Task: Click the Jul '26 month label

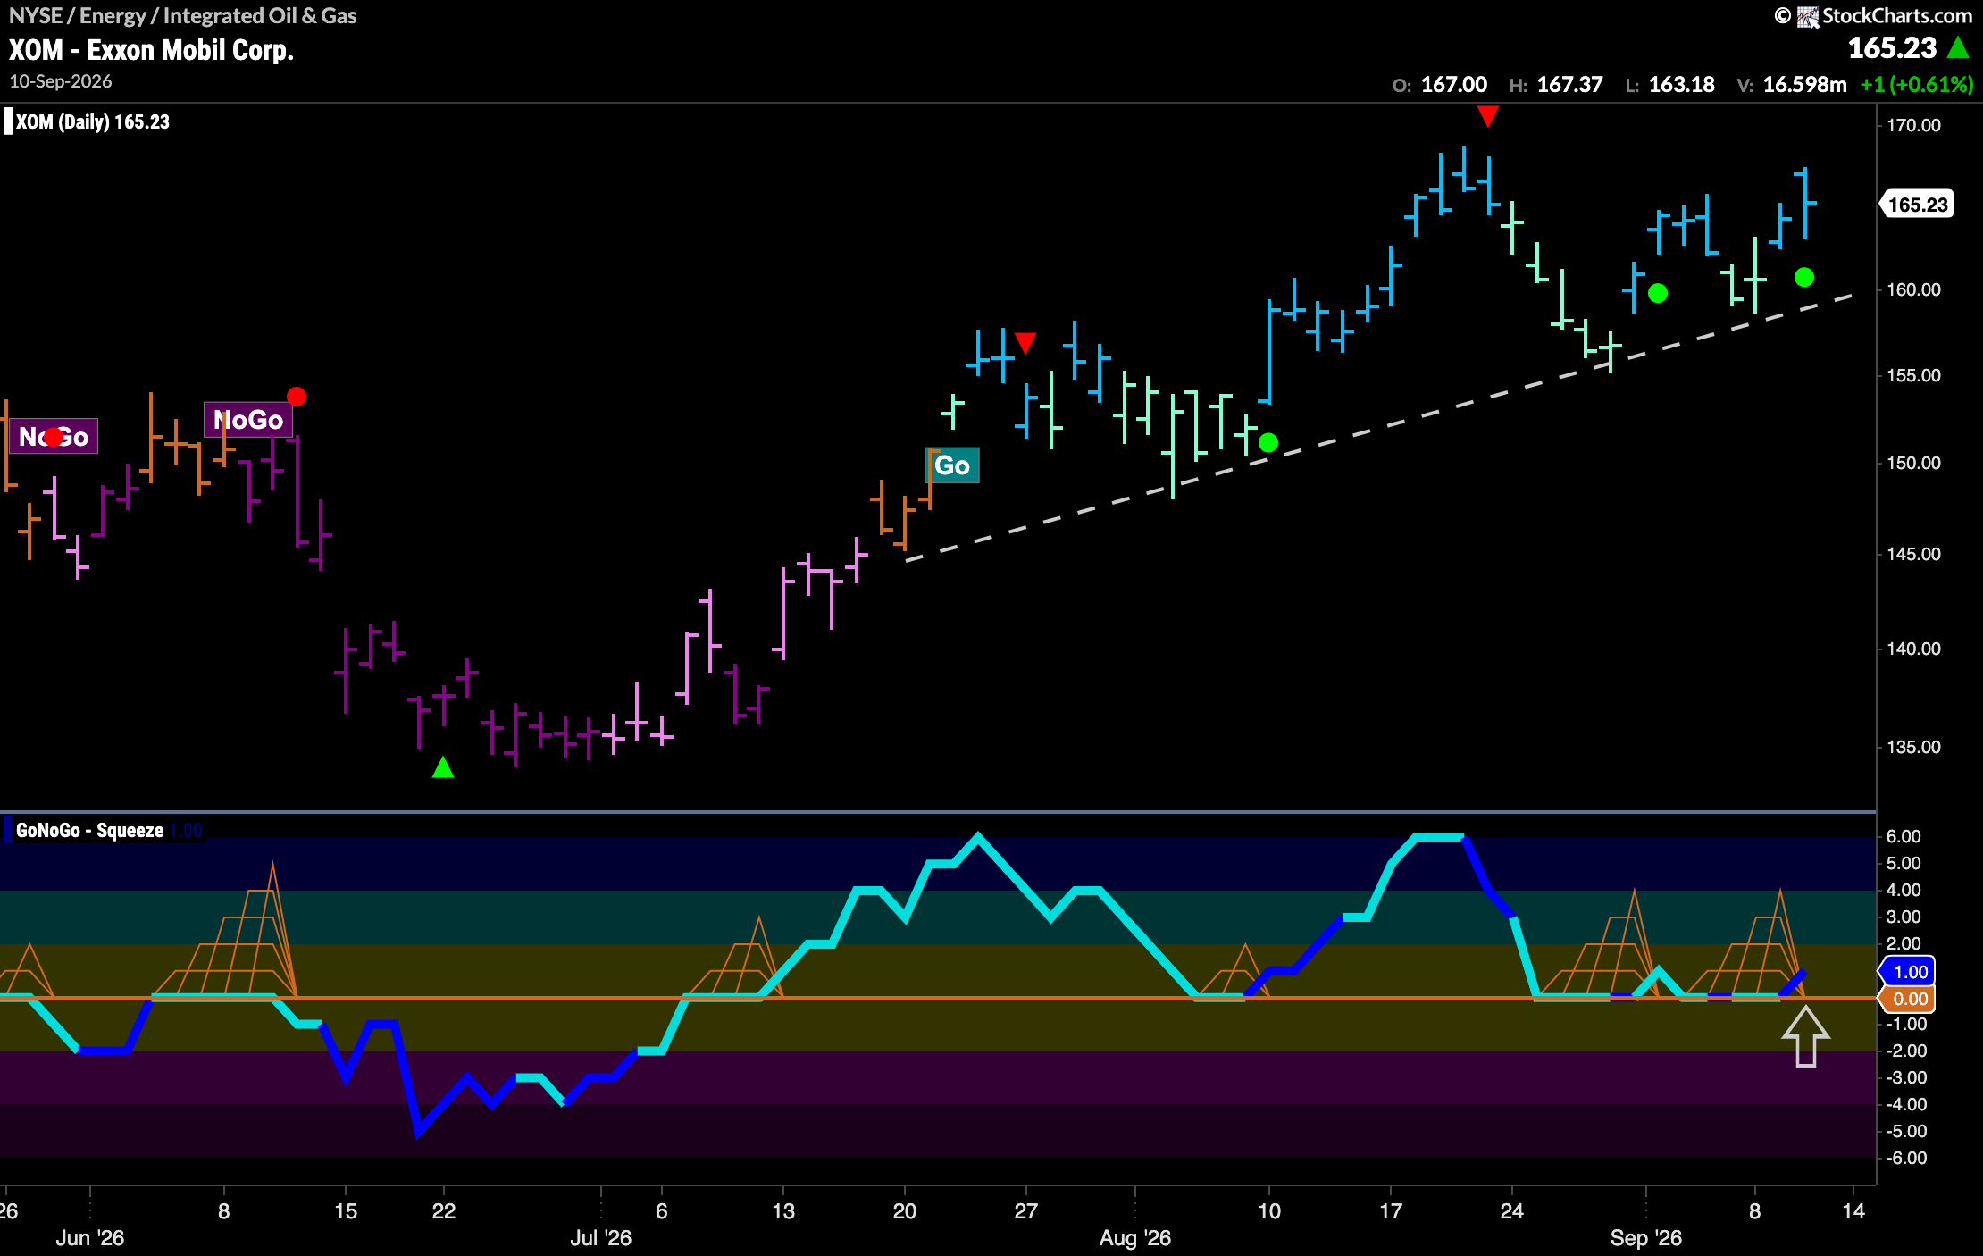Action: (x=601, y=1238)
